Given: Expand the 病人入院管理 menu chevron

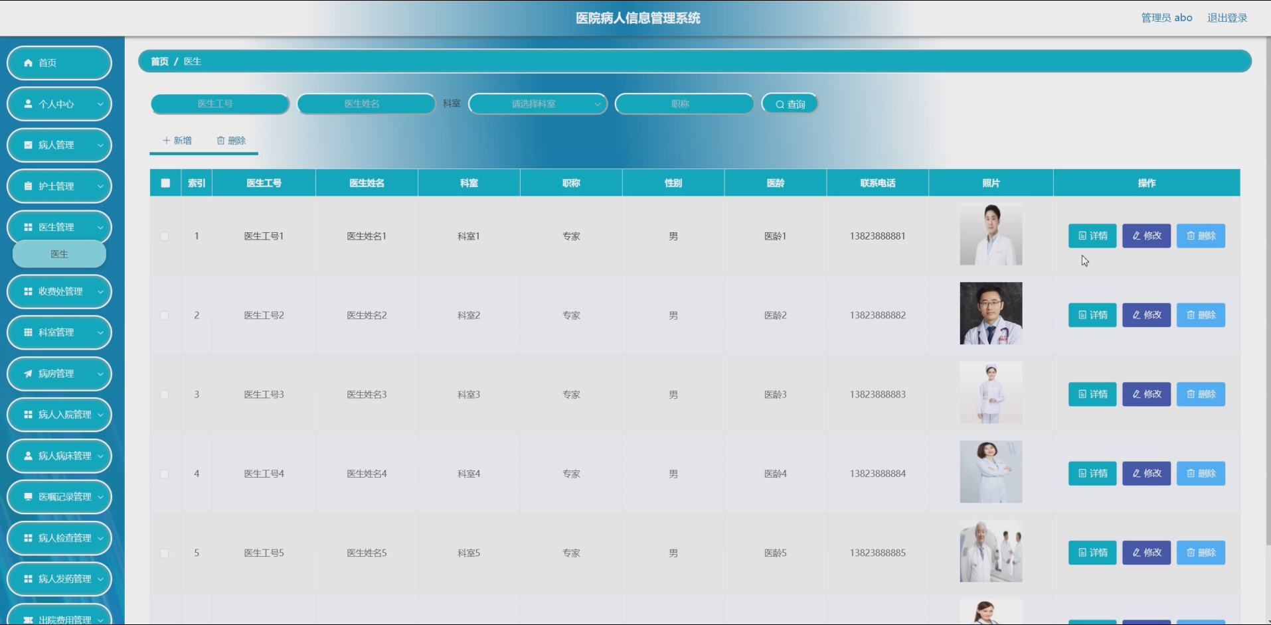Looking at the screenshot, I should 100,415.
